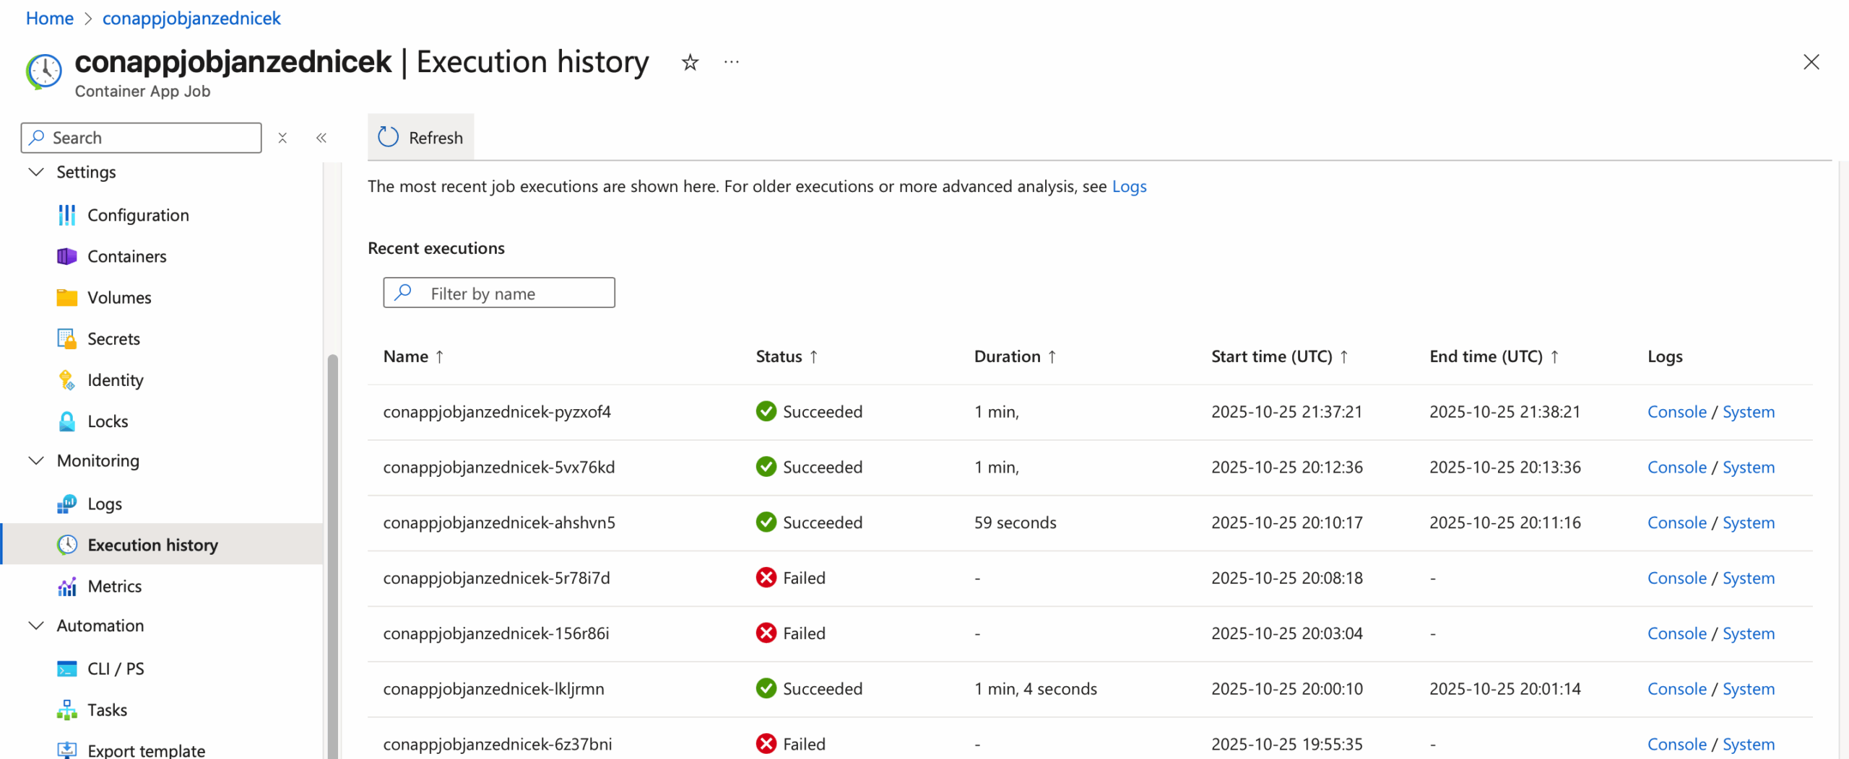1849x759 pixels.
Task: Open Configuration from the sidebar
Action: 137,215
